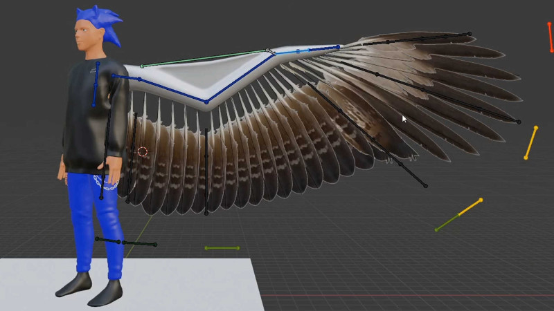
Task: Select the green horizontal bone above the white floor
Action: tap(222, 248)
